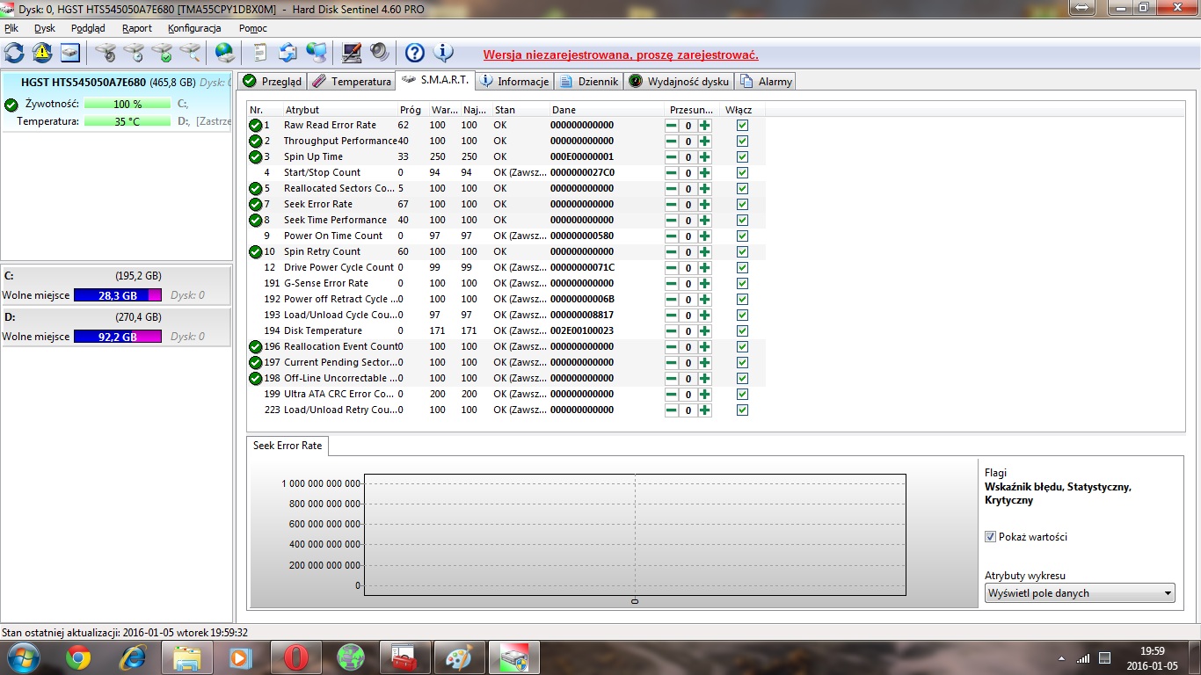Screen dimensions: 1201x675
Task: Click the disk panel icon in toolbar
Action: coord(70,53)
